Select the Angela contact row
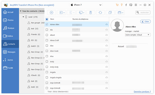Viewport: 155px width, 95px height. click(77, 72)
